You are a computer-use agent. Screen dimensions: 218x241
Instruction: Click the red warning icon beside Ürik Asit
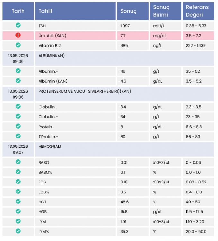(18, 35)
